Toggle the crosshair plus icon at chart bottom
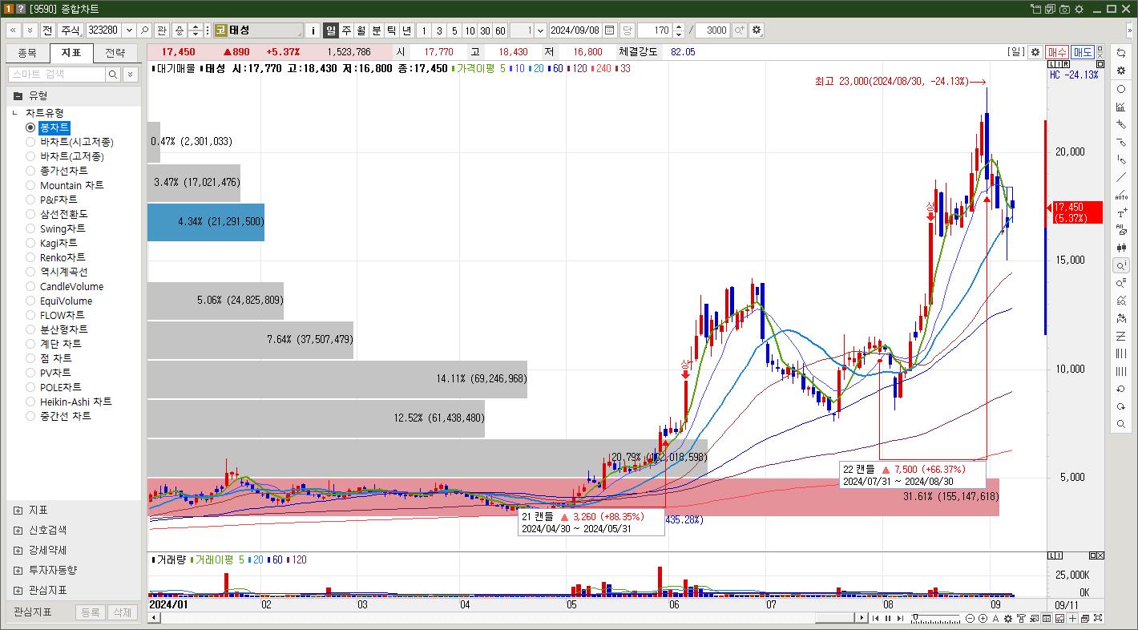This screenshot has height=630, width=1138. (1072, 619)
